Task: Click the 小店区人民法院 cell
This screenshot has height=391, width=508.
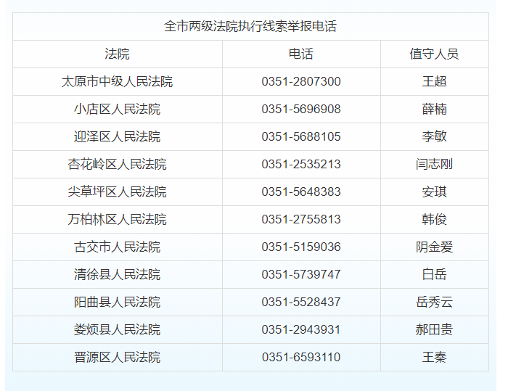Action: pos(118,109)
